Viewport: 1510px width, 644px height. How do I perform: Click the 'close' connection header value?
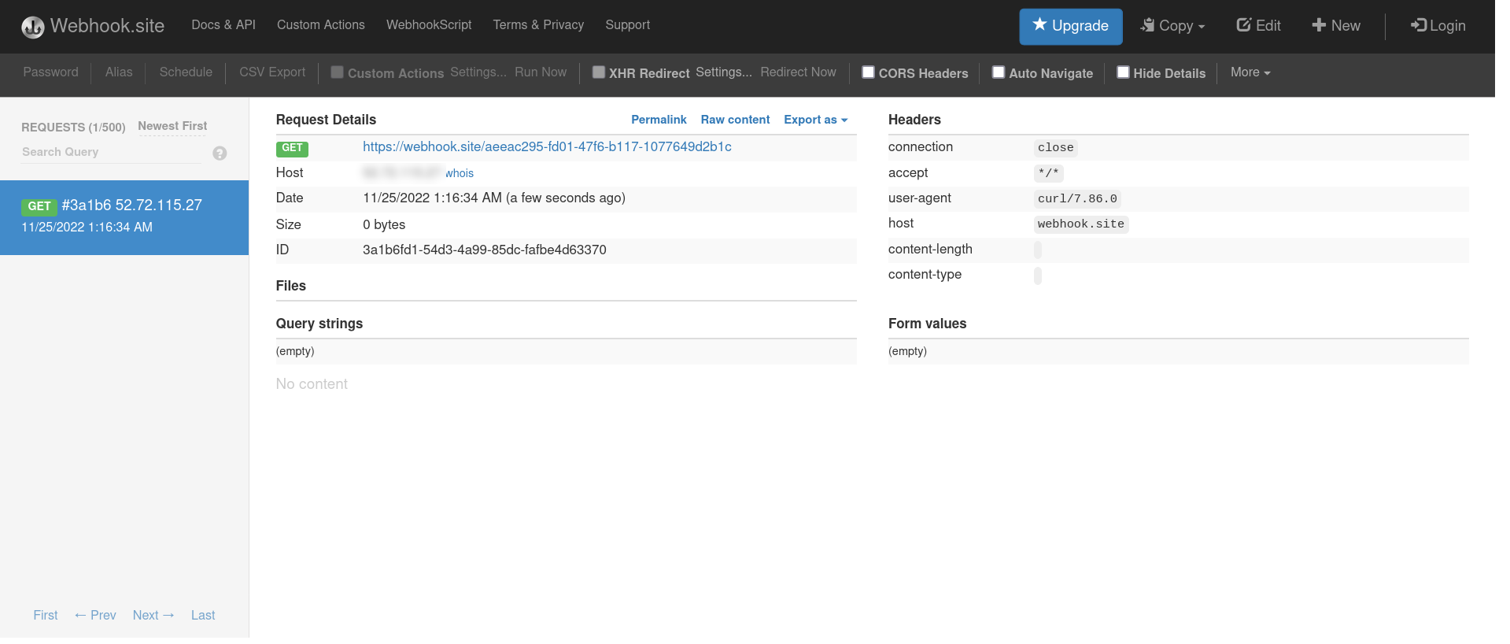tap(1055, 148)
